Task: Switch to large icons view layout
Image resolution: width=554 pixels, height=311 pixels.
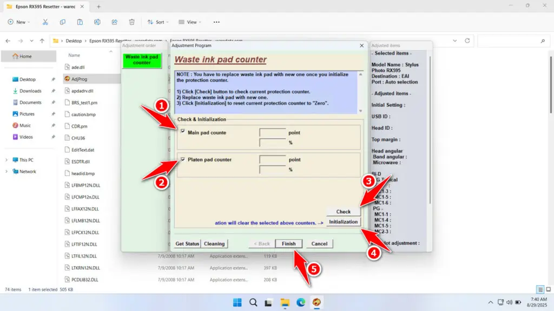Action: pos(549,289)
